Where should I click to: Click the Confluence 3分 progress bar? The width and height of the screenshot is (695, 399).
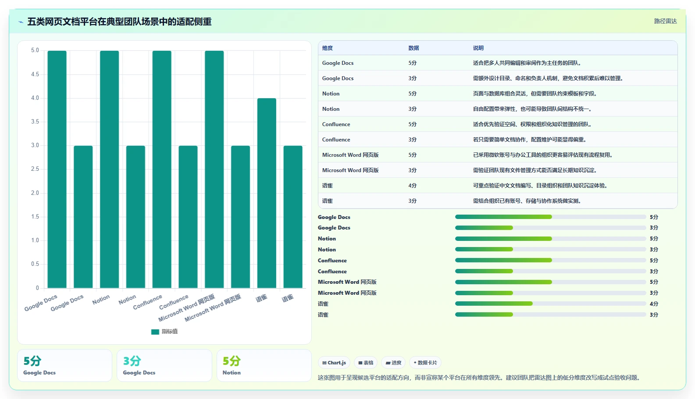(x=551, y=271)
